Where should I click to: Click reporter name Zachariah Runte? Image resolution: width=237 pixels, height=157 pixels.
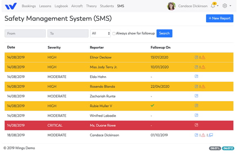[x=103, y=96]
